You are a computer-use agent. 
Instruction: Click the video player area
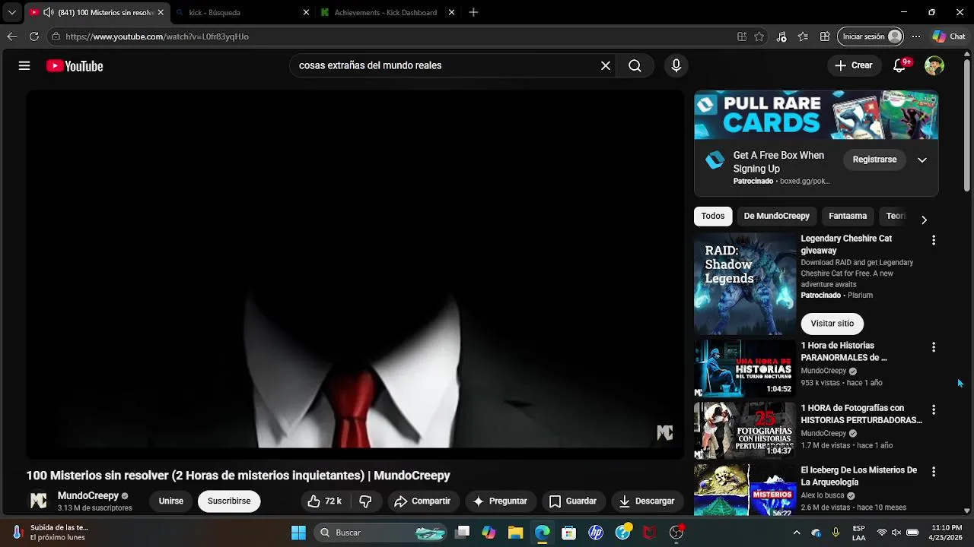tap(355, 274)
